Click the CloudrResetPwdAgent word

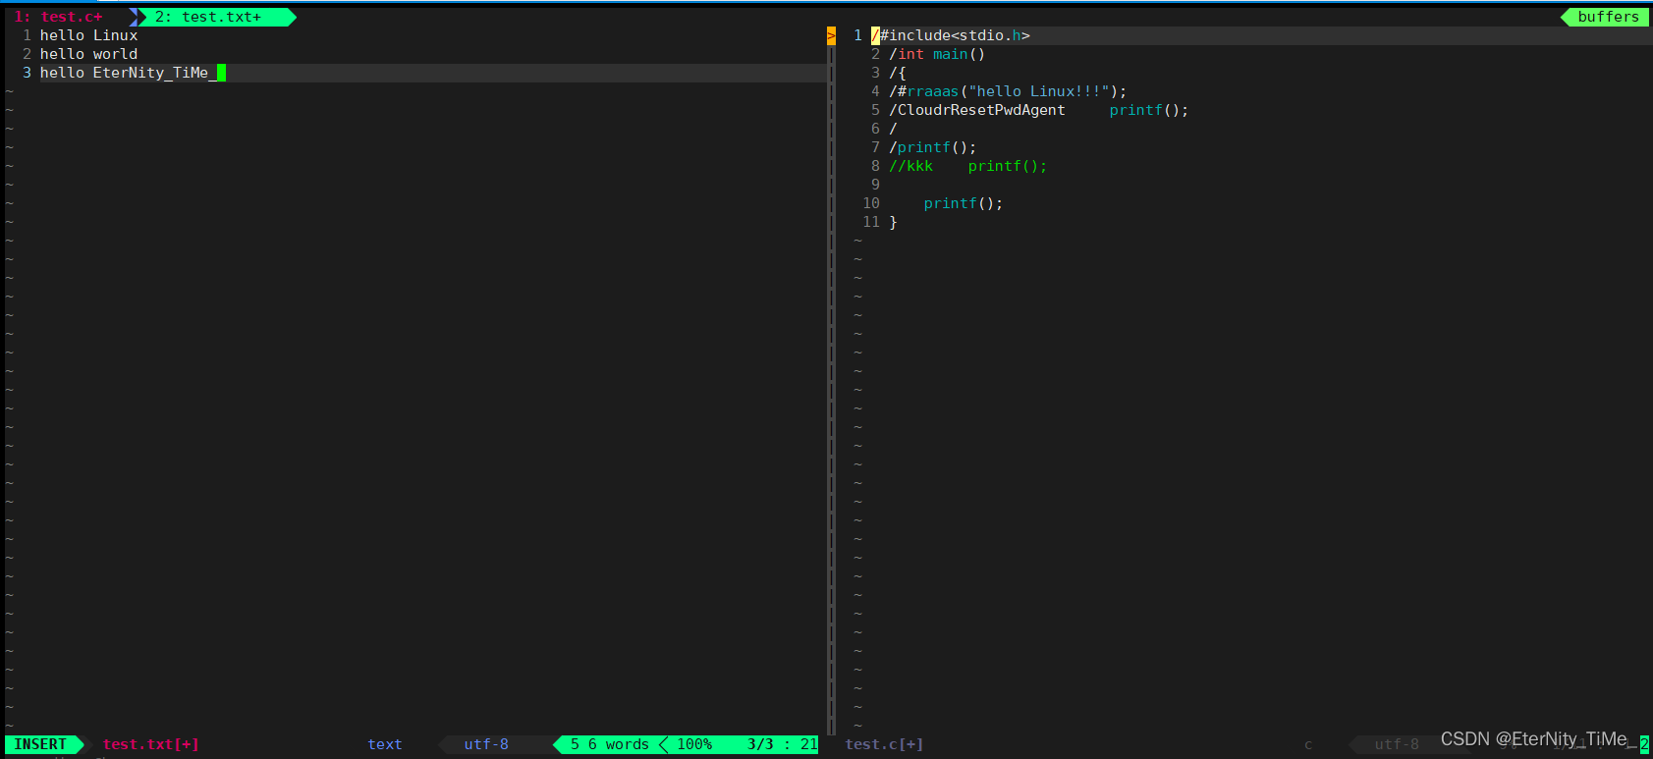point(981,110)
